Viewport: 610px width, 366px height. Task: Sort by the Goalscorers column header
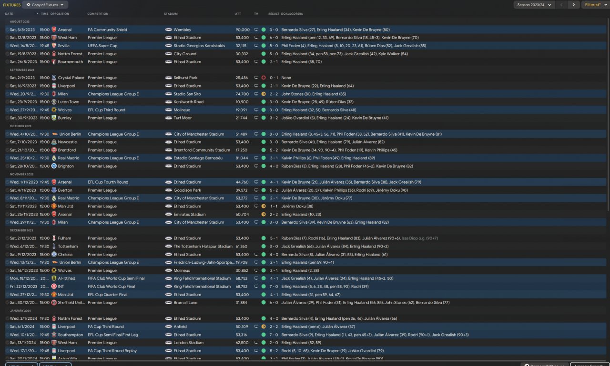(x=292, y=14)
